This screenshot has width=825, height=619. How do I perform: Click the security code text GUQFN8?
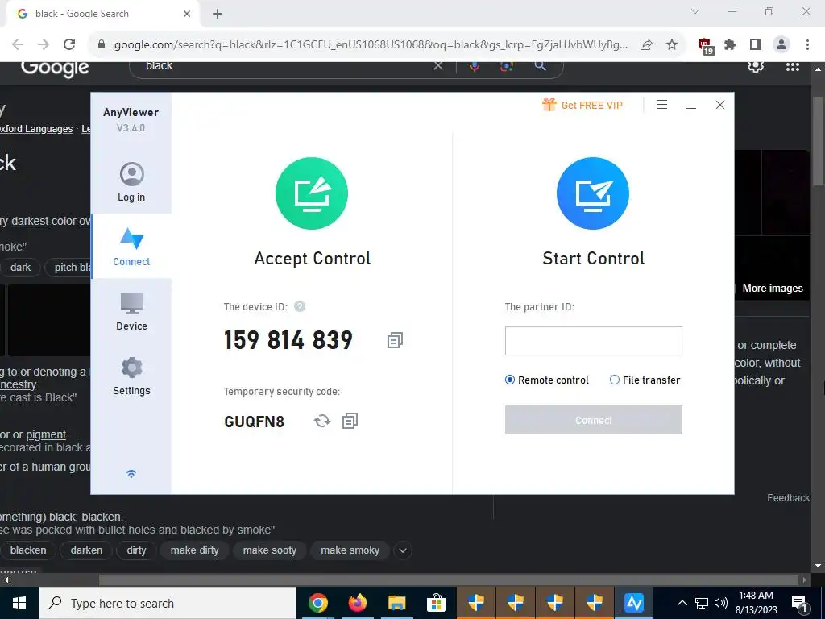tap(254, 422)
